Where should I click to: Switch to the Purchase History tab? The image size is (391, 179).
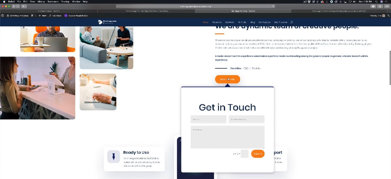point(49,11)
